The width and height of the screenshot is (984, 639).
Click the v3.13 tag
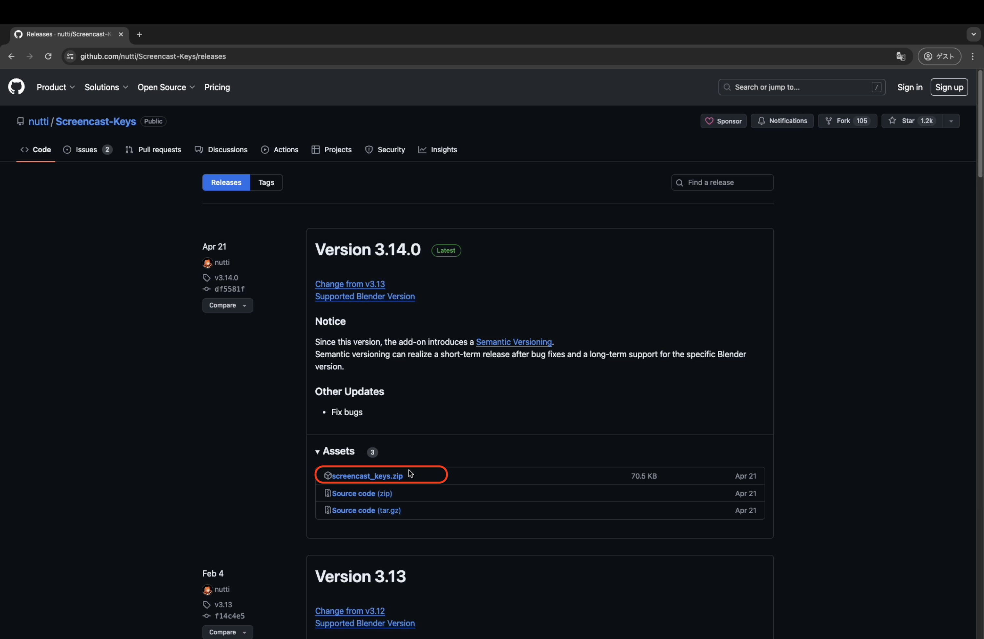tap(223, 605)
